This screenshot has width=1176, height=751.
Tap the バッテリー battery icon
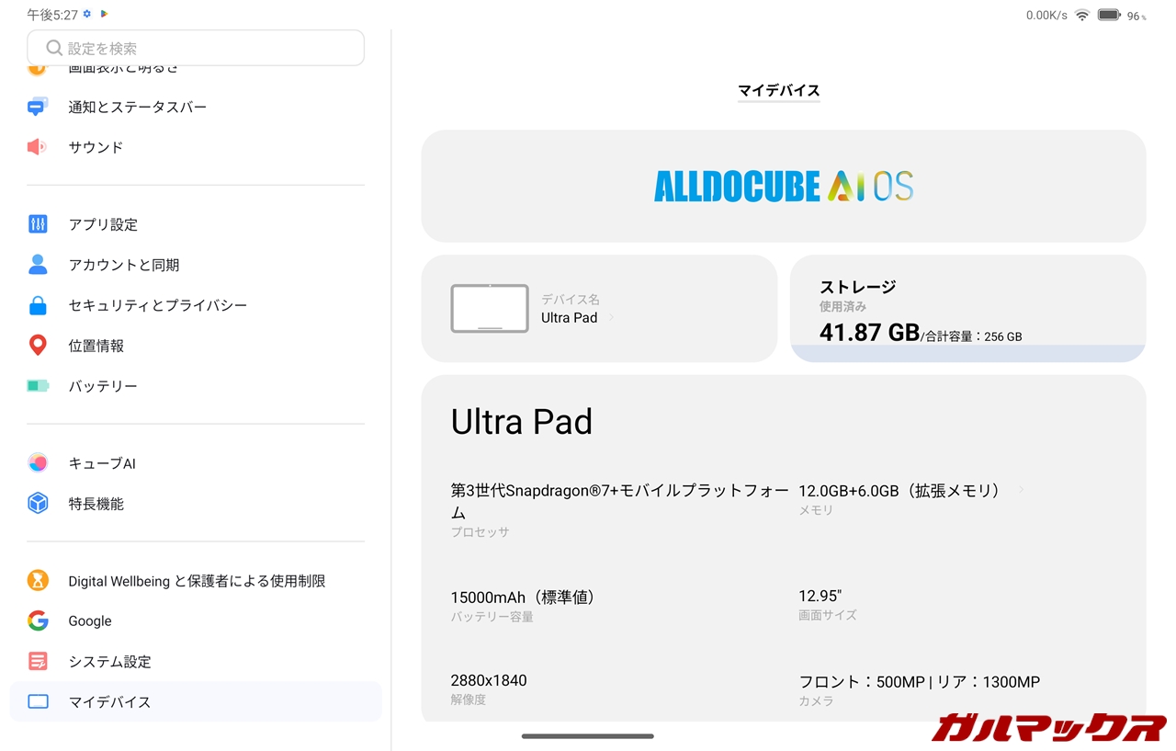pos(38,386)
